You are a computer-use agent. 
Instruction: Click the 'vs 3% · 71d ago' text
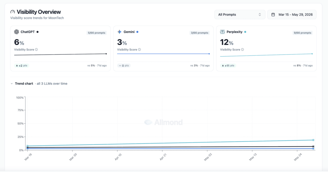click(200, 65)
